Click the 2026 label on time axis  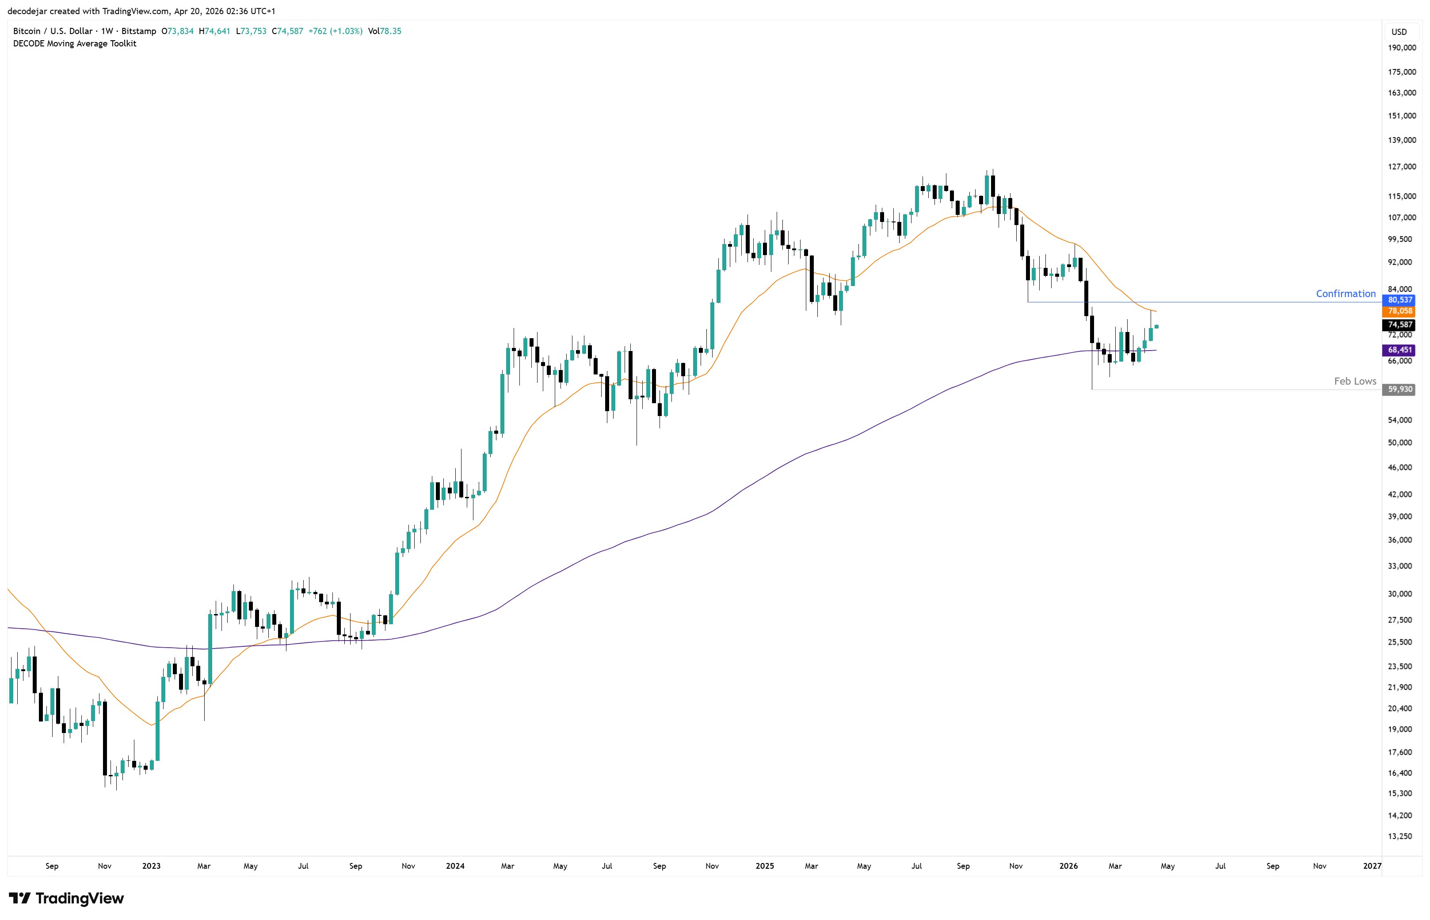[x=1068, y=866]
